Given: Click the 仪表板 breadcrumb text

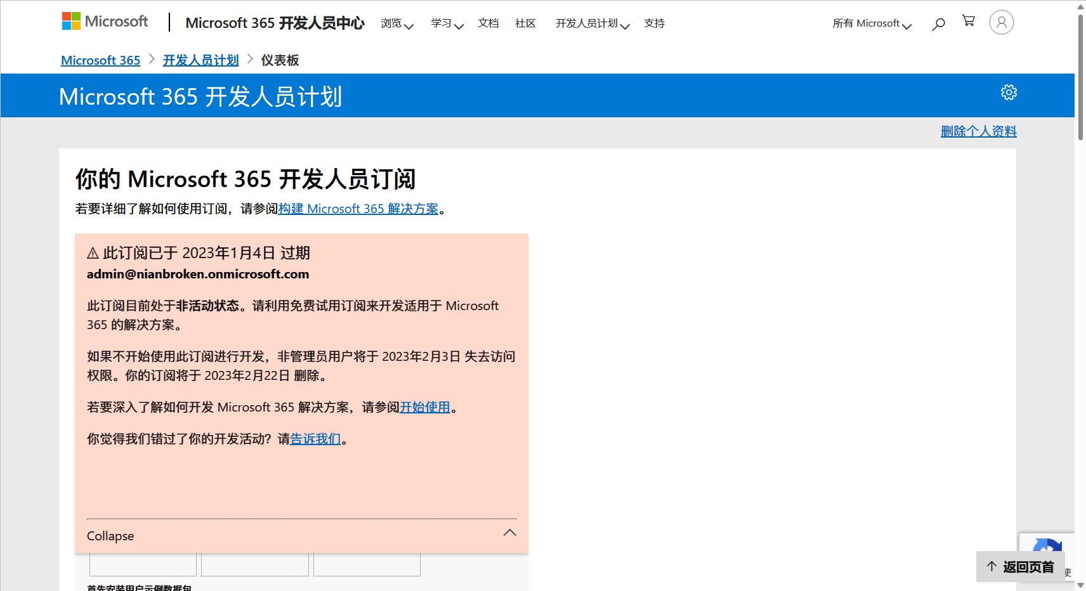Looking at the screenshot, I should 280,60.
